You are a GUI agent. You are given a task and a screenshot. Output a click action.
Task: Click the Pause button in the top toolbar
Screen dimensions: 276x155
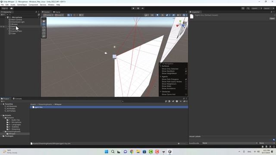click(x=138, y=8)
